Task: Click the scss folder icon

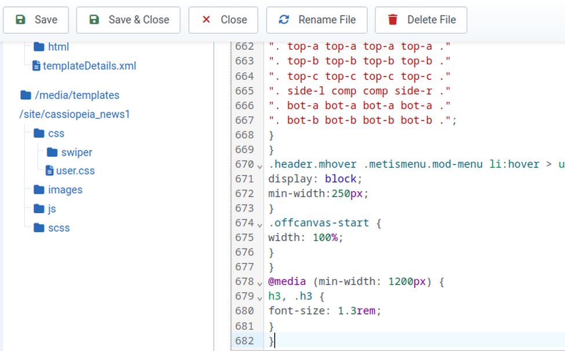Action: pos(39,228)
